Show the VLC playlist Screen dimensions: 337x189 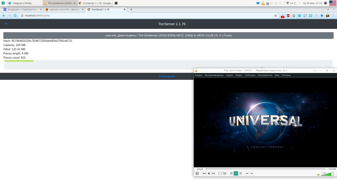pyautogui.click(x=231, y=174)
